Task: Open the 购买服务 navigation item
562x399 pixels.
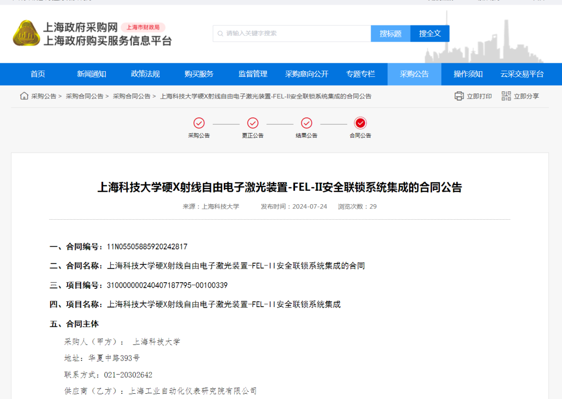Action: pyautogui.click(x=199, y=74)
